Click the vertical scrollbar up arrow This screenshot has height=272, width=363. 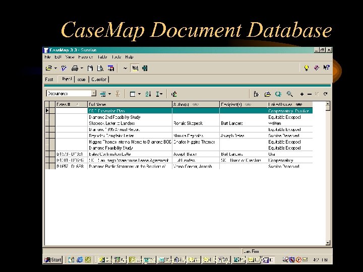[328, 104]
